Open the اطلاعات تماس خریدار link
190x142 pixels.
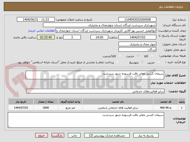click(42, 31)
